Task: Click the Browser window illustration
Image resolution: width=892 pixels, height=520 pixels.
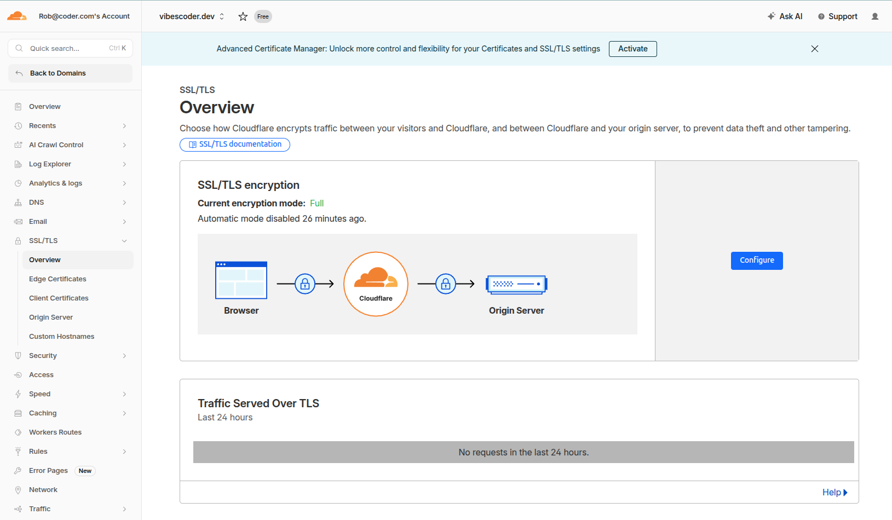Action: 241,280
